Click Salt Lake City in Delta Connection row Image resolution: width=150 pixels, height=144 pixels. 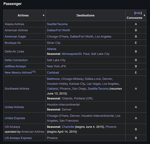56,60
